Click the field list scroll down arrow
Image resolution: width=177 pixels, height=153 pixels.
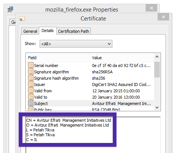click(x=157, y=107)
